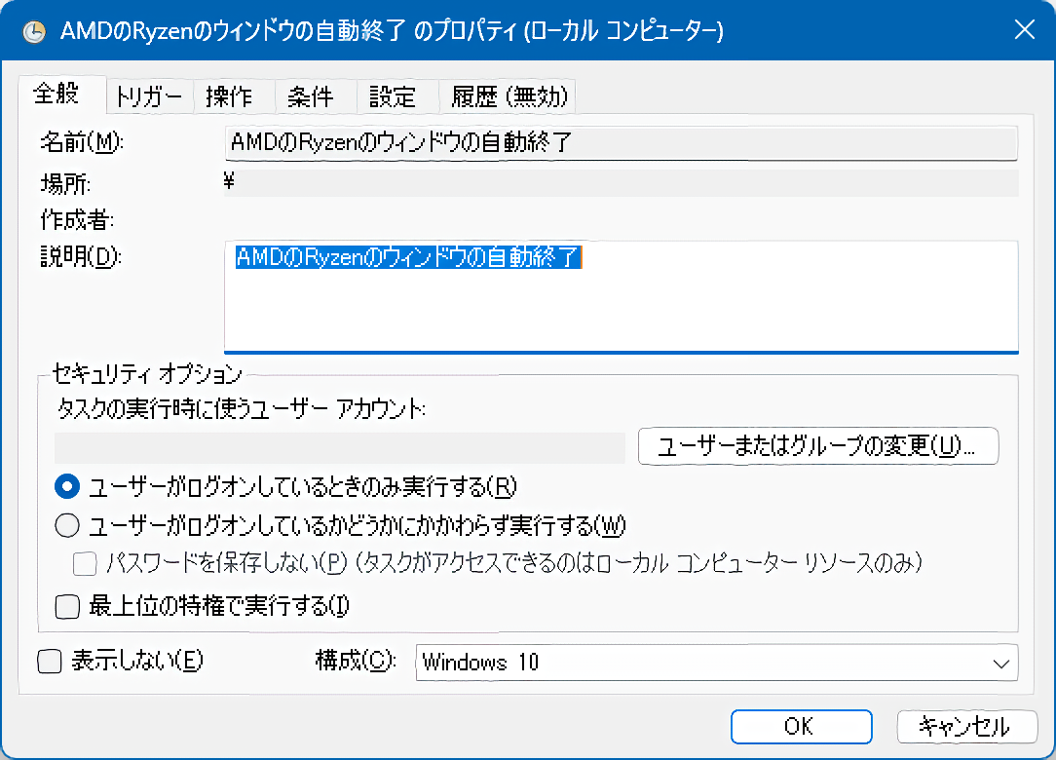Switch to the 操作 tab
1056x760 pixels.
click(x=234, y=96)
